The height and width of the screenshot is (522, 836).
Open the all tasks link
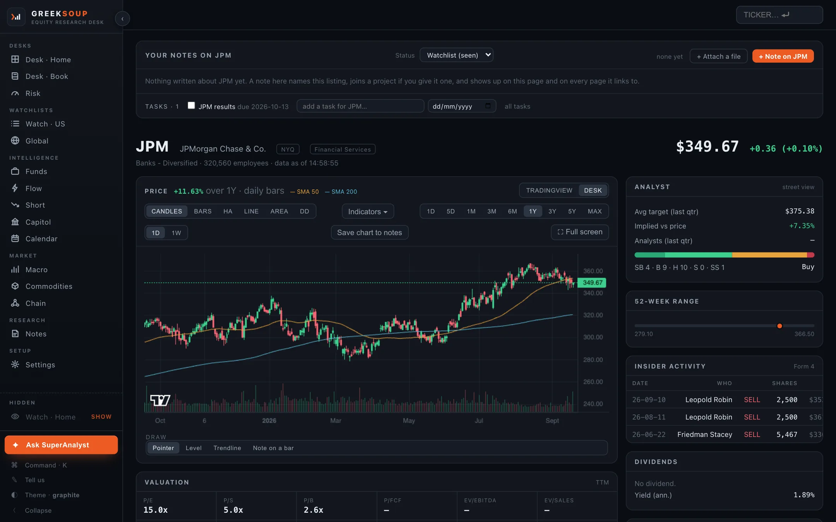[x=517, y=106]
